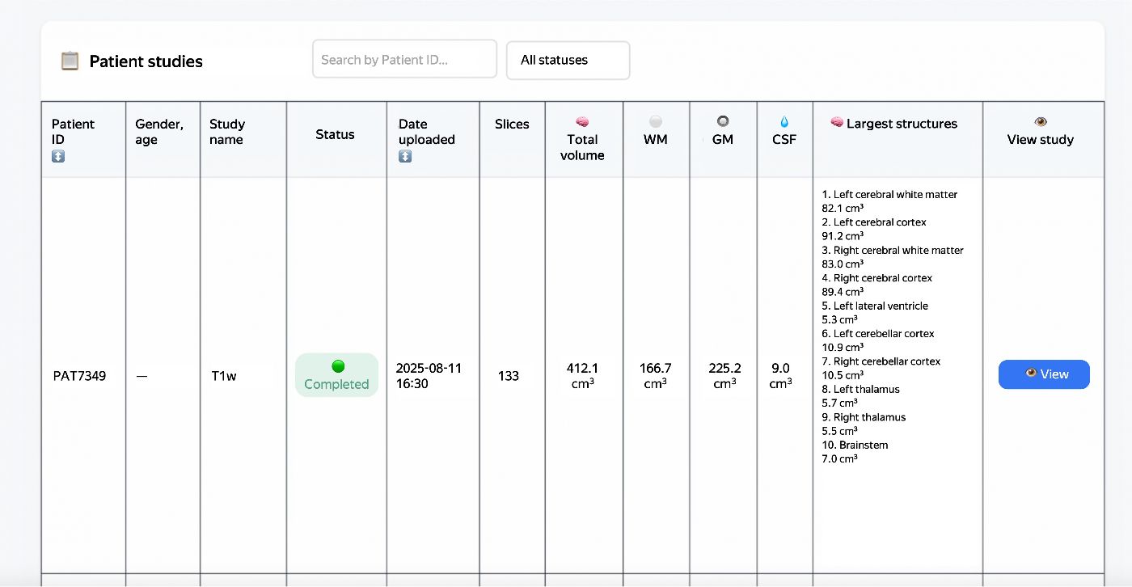
Task: Open the All statuses dropdown filter
Action: [x=568, y=60]
